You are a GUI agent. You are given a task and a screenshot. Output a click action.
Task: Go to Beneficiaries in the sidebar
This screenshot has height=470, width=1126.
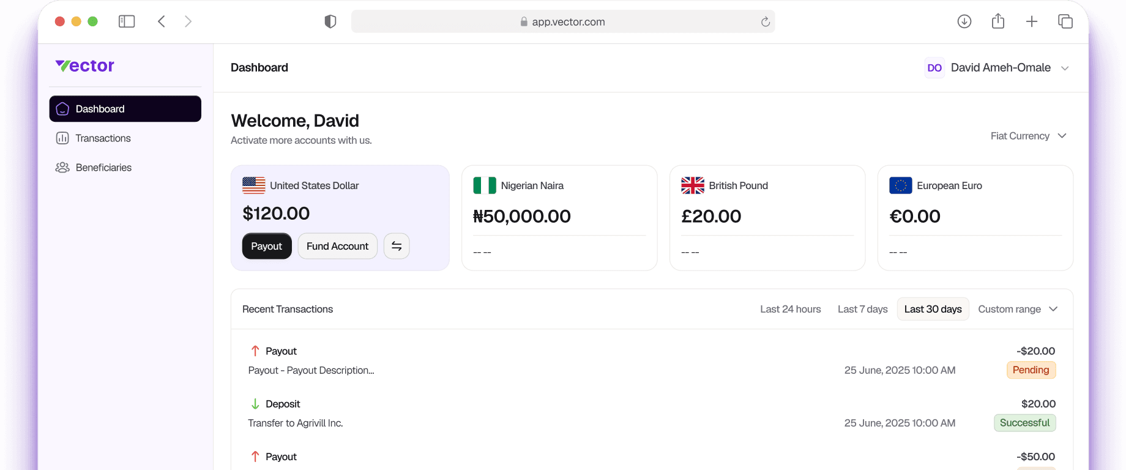coord(103,168)
